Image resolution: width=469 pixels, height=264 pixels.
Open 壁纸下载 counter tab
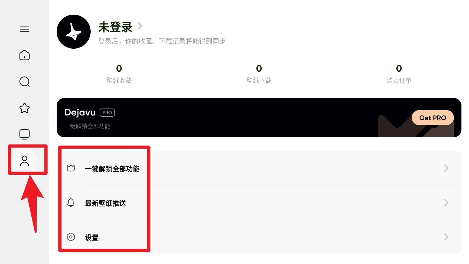(259, 74)
